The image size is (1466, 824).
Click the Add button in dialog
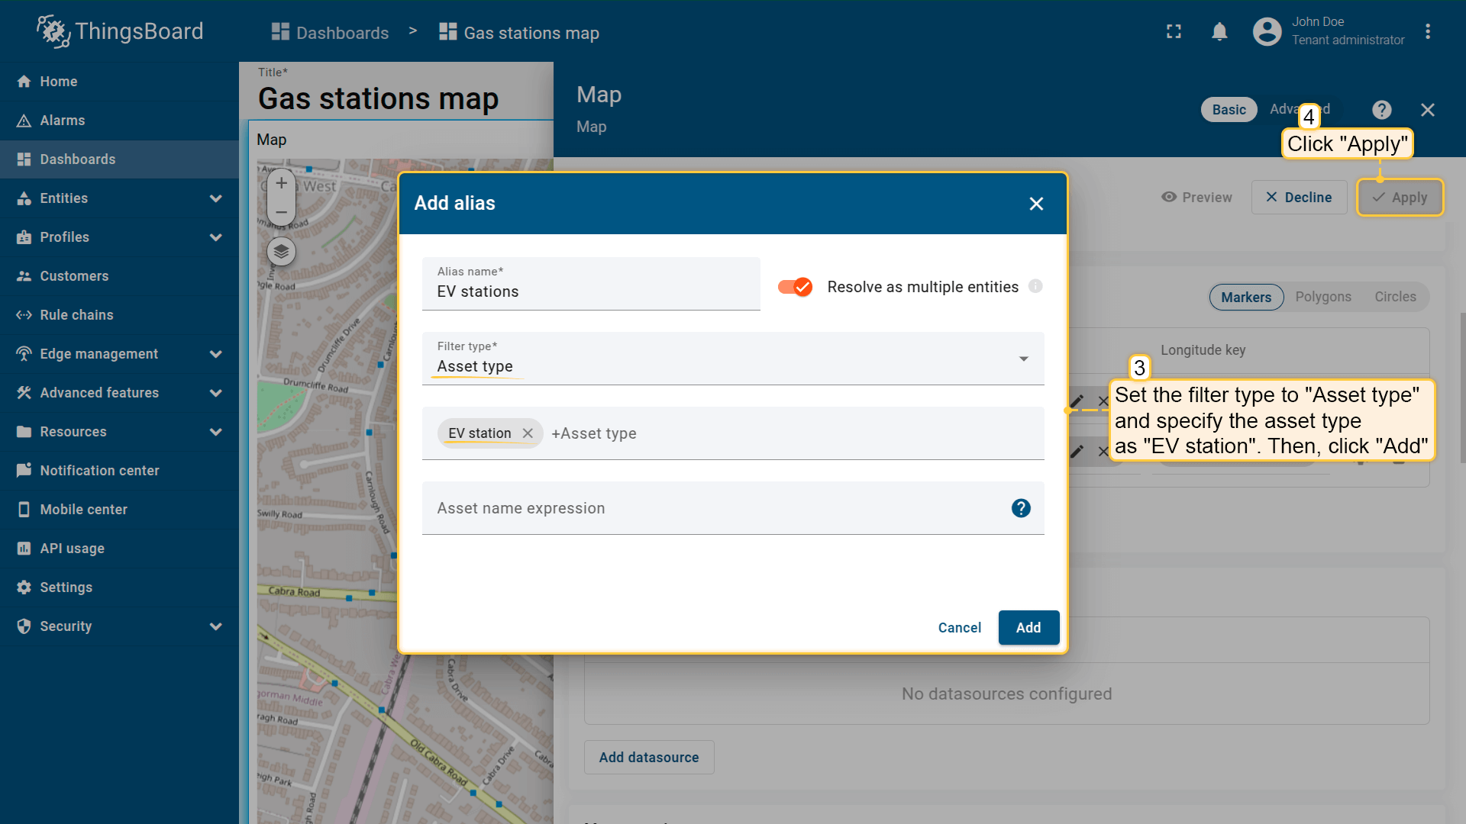1028,627
